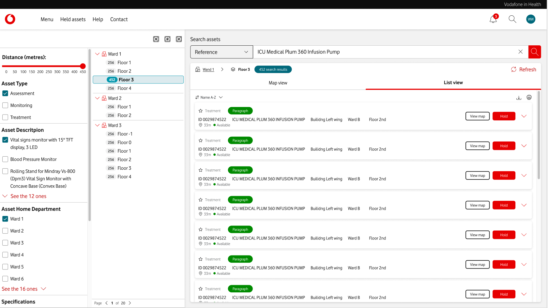Click the Vodafone logo
Viewport: 548px width, 308px height.
(10, 19)
